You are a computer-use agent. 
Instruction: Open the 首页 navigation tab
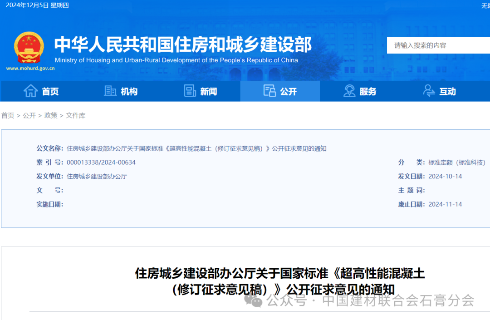[x=41, y=91]
